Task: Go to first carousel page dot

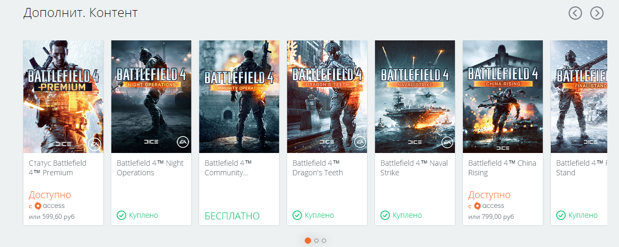Action: (x=308, y=241)
